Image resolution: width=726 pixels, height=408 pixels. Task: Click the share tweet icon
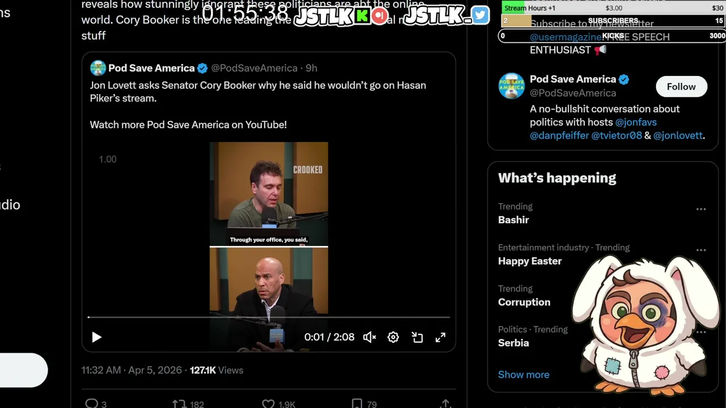click(446, 403)
